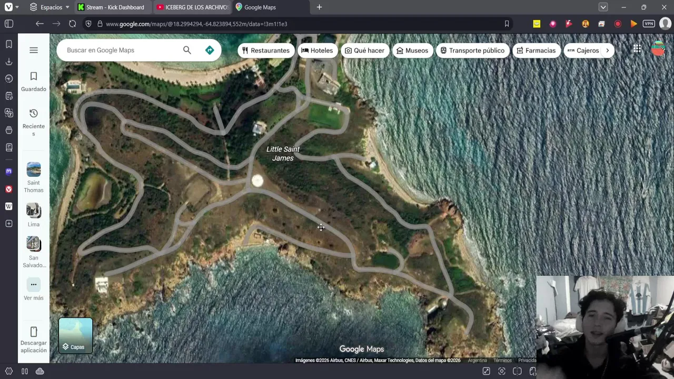Open the tracker blocker shield icon
Image resolution: width=674 pixels, height=379 pixels.
click(88, 24)
